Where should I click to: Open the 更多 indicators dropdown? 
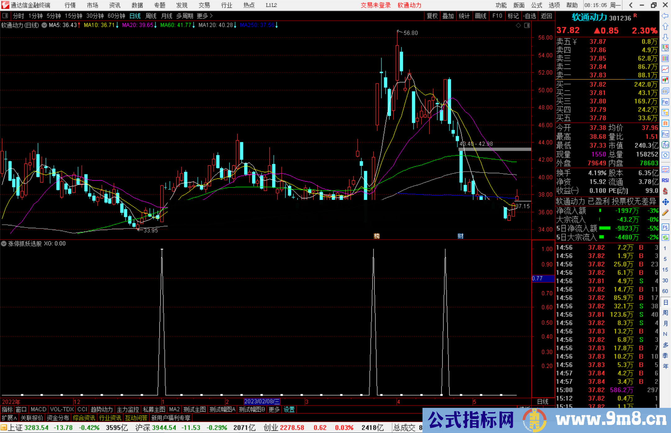(274, 409)
